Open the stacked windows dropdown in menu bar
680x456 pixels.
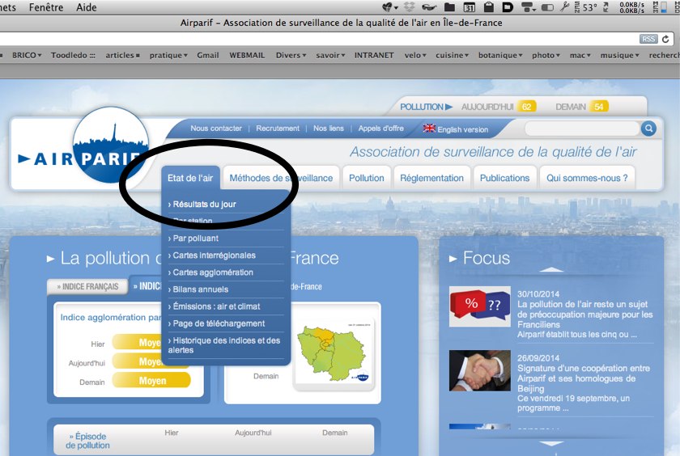[528, 7]
